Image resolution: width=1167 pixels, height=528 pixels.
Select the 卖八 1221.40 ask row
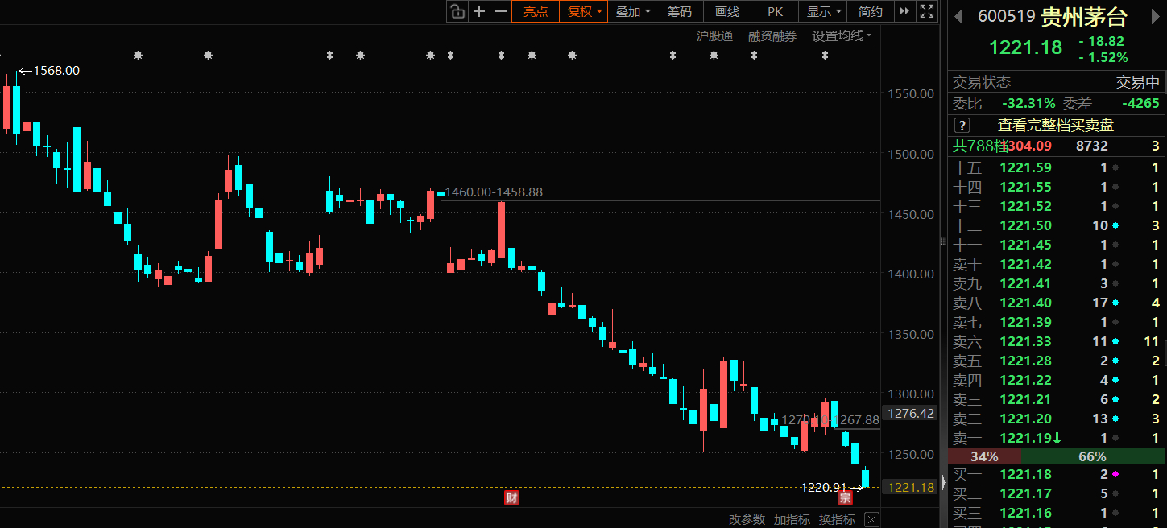coord(1057,303)
